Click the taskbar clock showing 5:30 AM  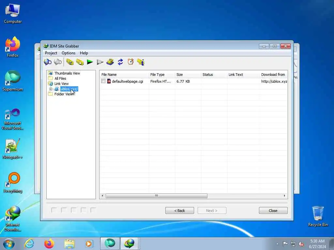click(317, 244)
